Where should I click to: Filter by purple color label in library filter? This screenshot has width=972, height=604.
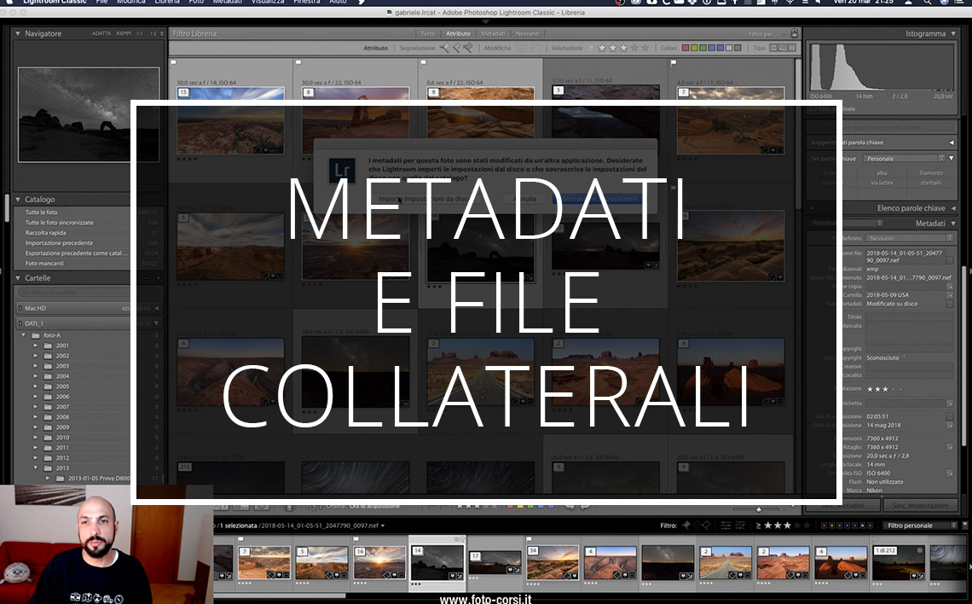point(720,48)
